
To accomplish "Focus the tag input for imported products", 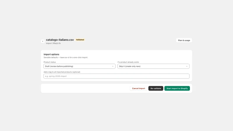I will (116, 76).
